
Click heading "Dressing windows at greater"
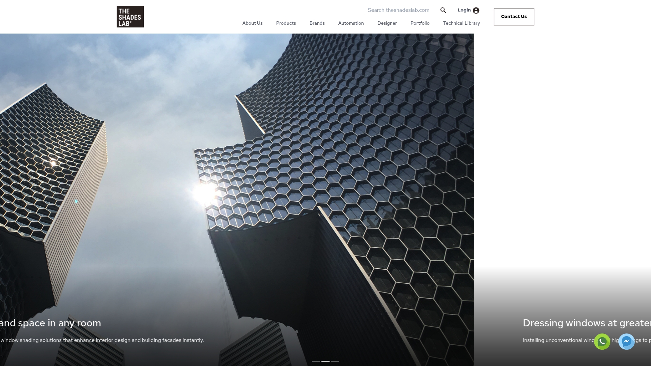click(x=587, y=323)
